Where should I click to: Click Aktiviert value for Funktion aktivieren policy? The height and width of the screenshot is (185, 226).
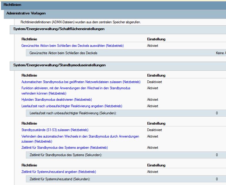click(x=153, y=88)
